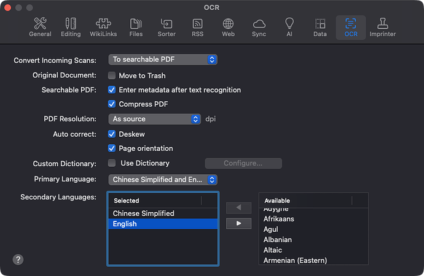This screenshot has width=424, height=276.
Task: Open the RSS feed preferences
Action: click(197, 28)
